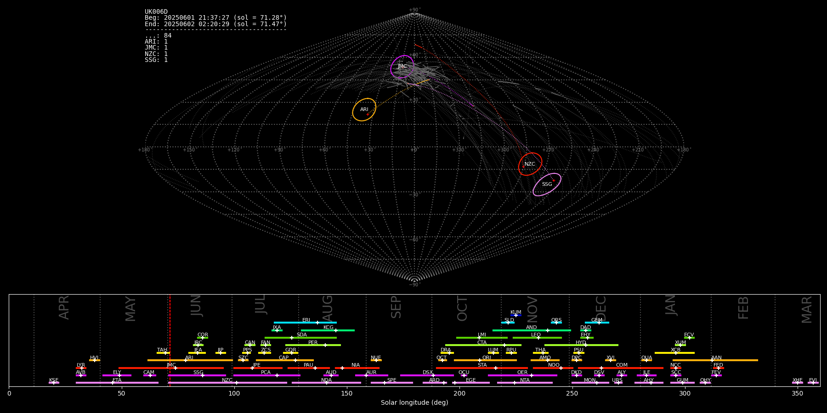This screenshot has width=827, height=413.
Task: Click the LYR shower bar
Action: 81,368
